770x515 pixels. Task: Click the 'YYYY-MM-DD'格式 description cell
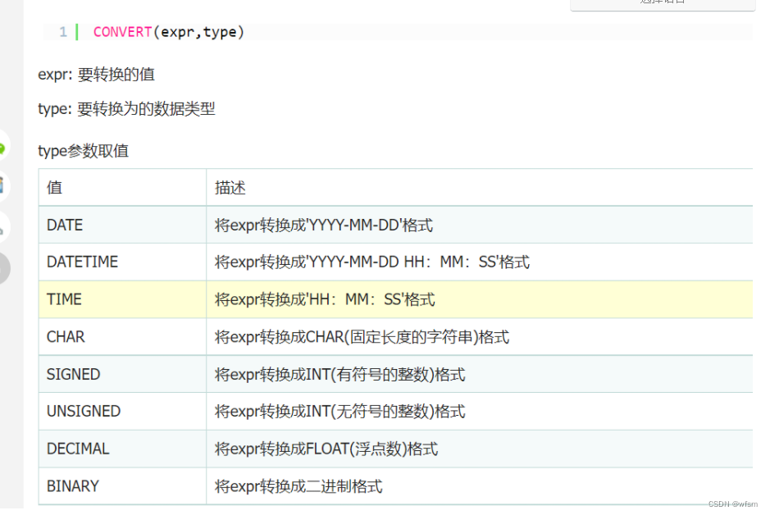coord(479,225)
